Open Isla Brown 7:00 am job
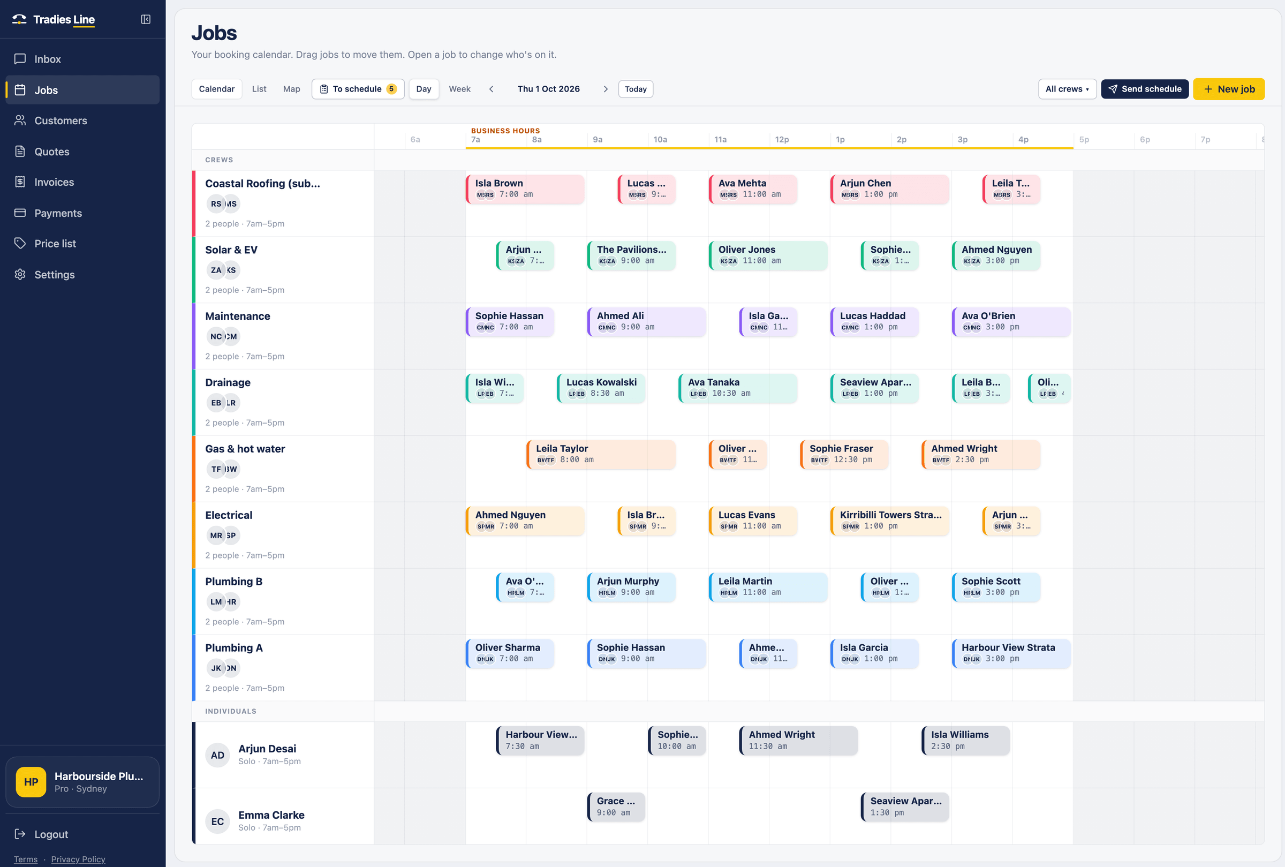The height and width of the screenshot is (867, 1285). pyautogui.click(x=525, y=189)
